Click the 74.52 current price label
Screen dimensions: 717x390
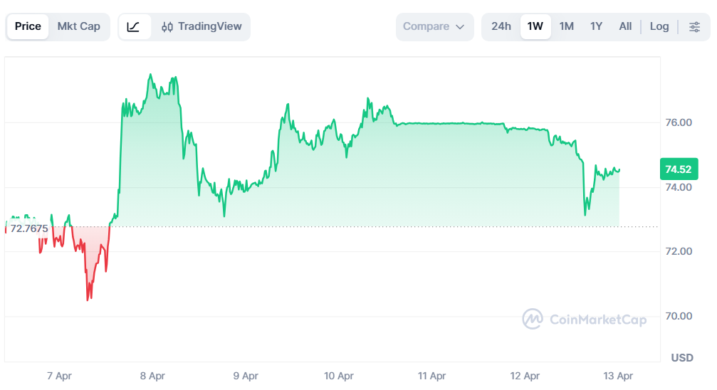679,169
